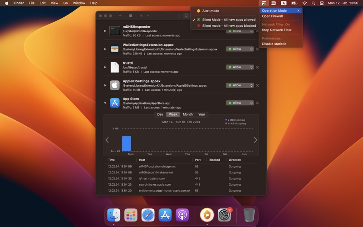Open the Operation Mode submenu
This screenshot has height=227, width=363.
click(x=280, y=10)
